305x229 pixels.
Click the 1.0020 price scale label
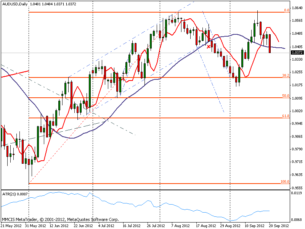[x=297, y=111]
